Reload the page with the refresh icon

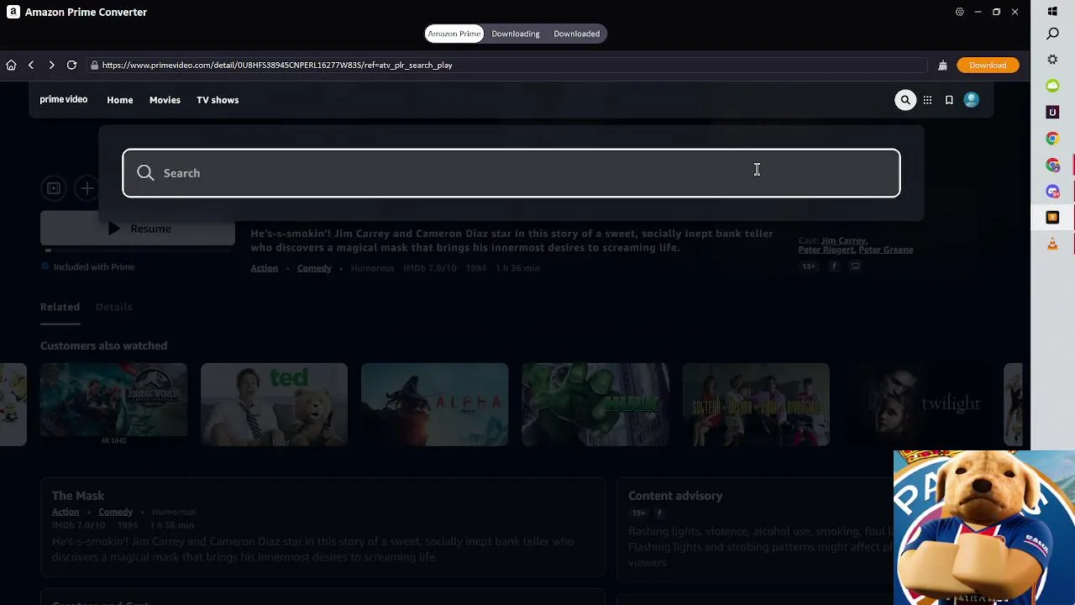point(71,65)
